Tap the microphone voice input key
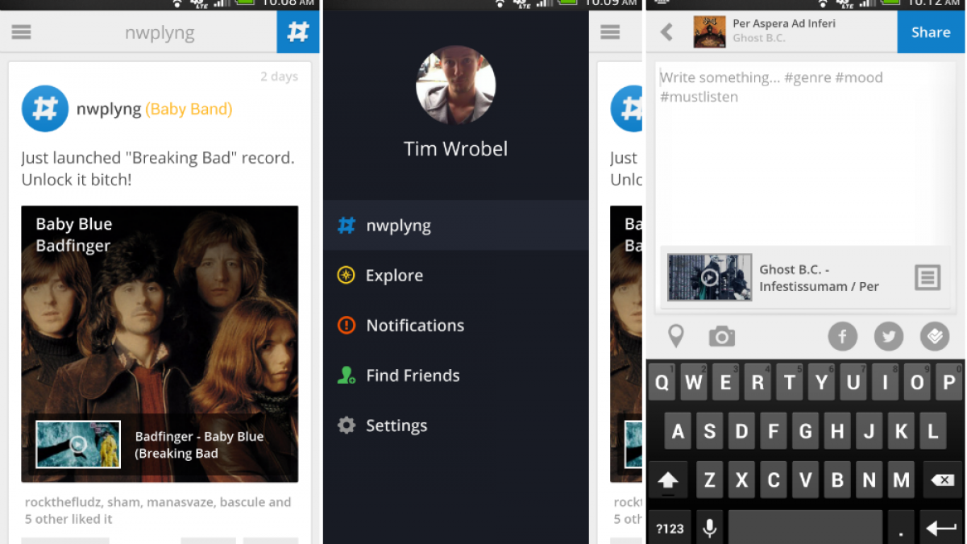This screenshot has height=544, width=967. (709, 528)
